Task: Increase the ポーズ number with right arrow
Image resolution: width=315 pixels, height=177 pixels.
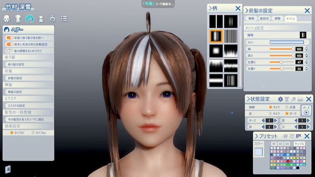Action: click(x=275, y=120)
